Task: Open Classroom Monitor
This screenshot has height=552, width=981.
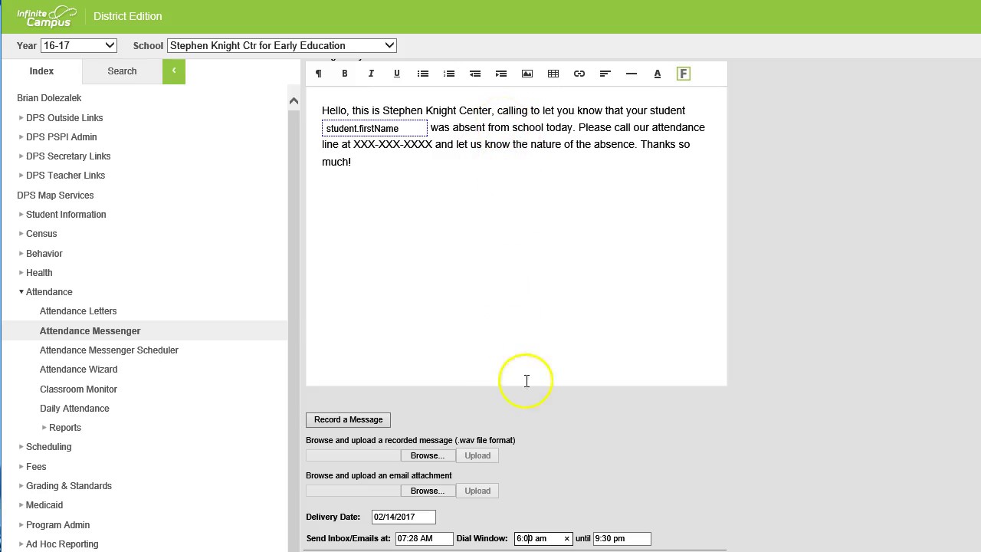Action: (78, 389)
